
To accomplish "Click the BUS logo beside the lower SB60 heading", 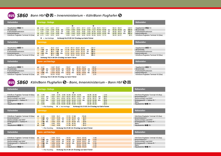I will (x=12, y=82).
